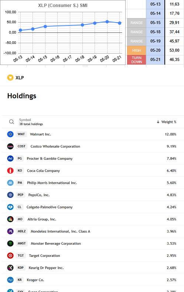Click the Target bullseye logo icon
The image size is (184, 292).
click(10, 255)
